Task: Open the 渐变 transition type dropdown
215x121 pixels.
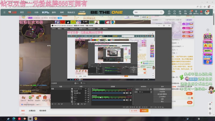Action: [x=142, y=89]
